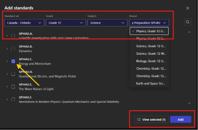
Task: Click the SPH4U.B. code label
Action: pyautogui.click(x=26, y=47)
